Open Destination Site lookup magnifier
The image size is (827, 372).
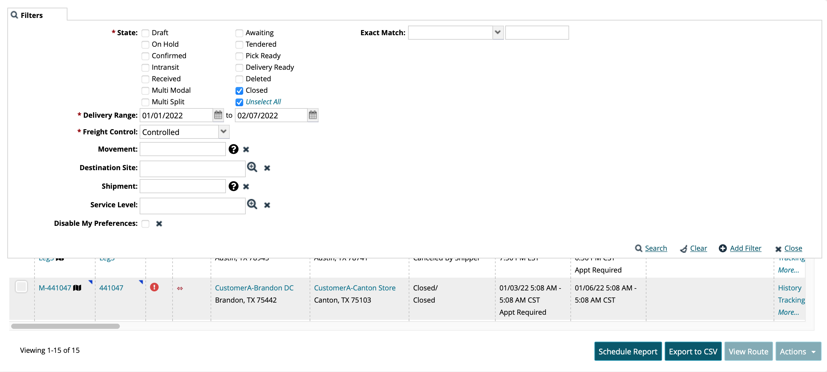[x=252, y=167]
